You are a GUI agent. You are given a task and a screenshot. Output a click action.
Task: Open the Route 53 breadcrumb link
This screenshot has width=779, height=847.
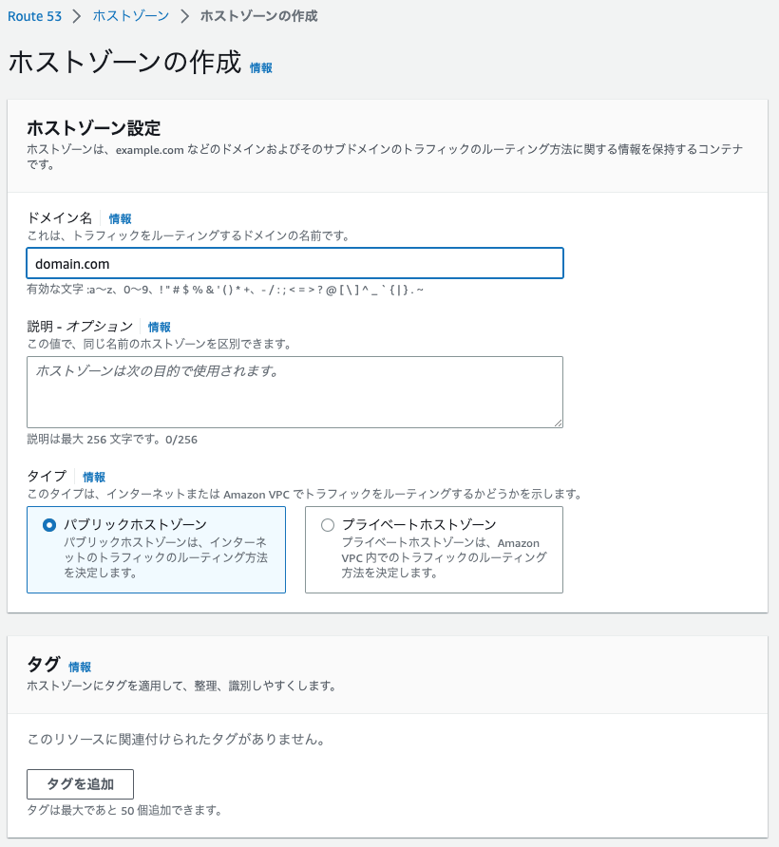pyautogui.click(x=34, y=16)
